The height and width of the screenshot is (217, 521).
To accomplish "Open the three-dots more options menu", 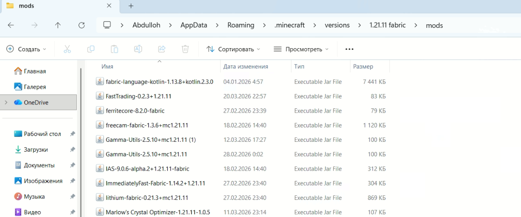I will point(349,50).
